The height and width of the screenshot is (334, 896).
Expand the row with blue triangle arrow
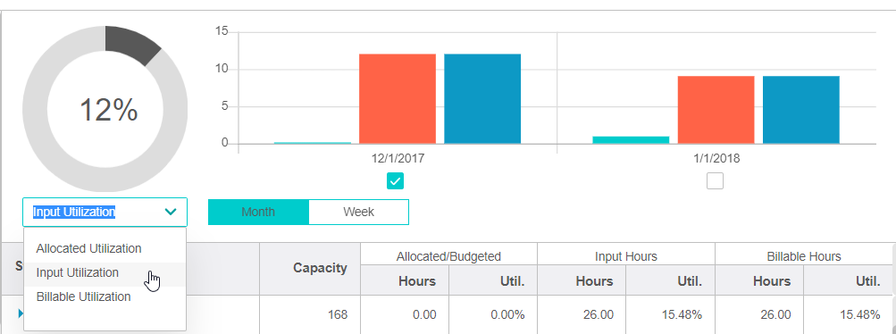coord(21,313)
